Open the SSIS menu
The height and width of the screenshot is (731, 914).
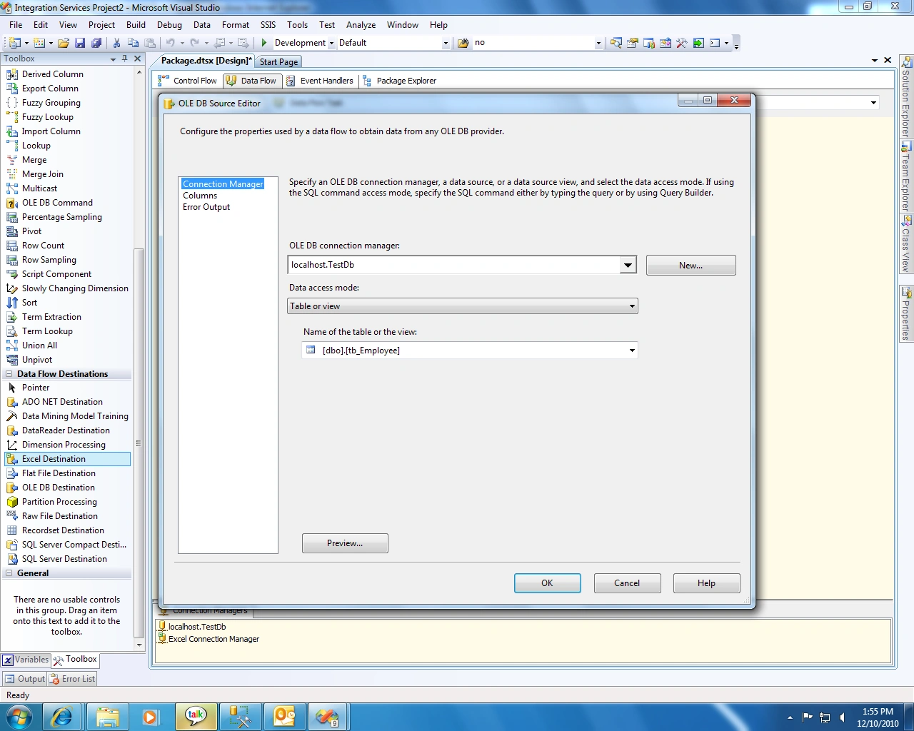[x=268, y=25]
